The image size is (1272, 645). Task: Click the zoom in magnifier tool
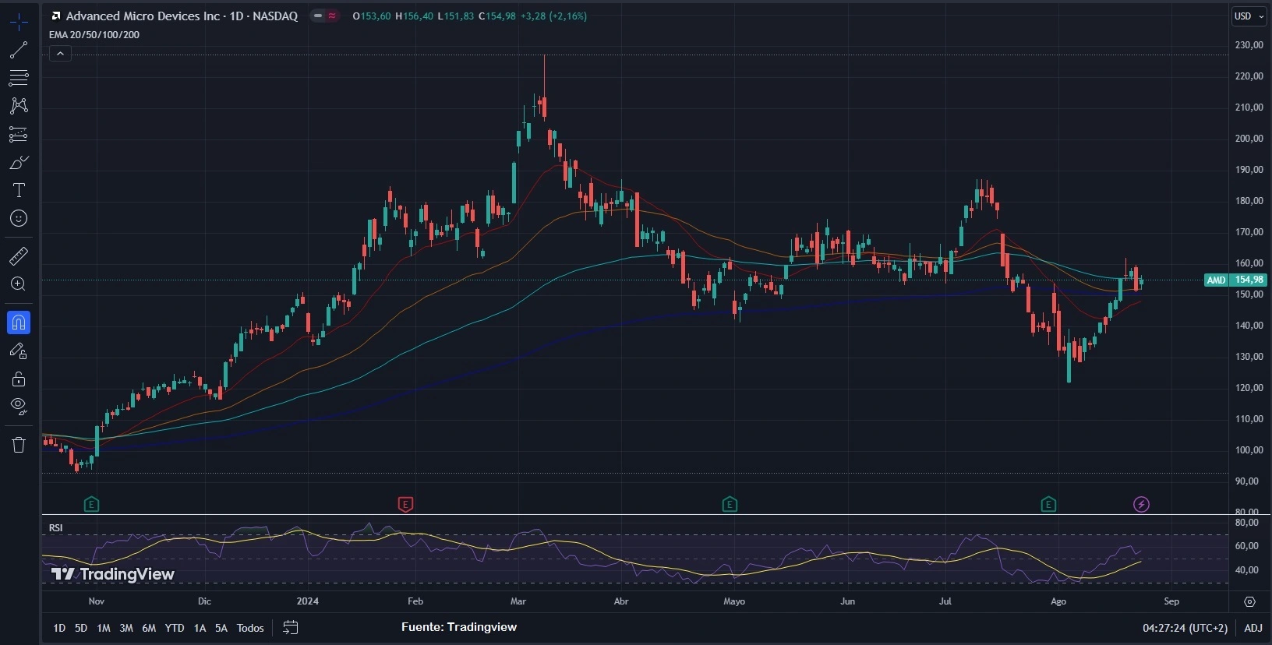(19, 284)
